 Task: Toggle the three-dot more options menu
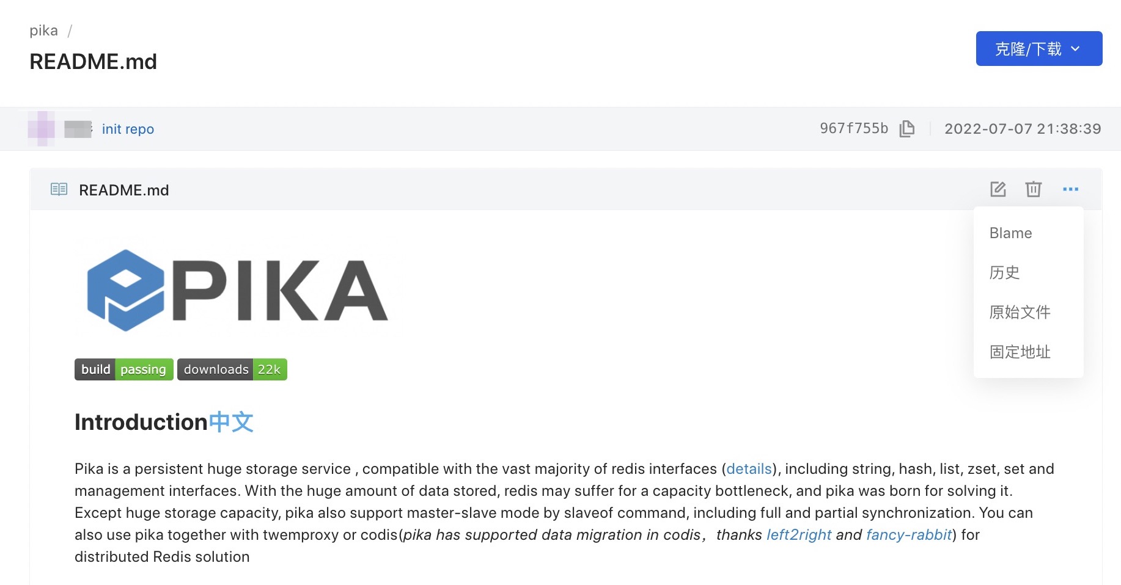[1070, 189]
